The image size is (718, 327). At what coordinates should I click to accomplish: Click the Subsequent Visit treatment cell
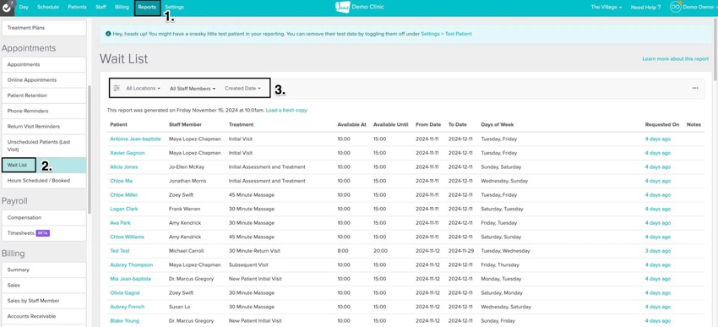[248, 264]
